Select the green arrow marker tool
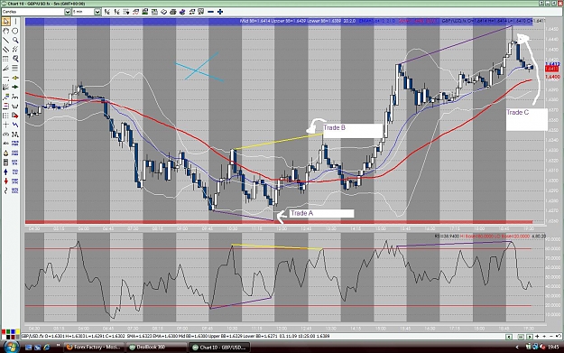The height and width of the screenshot is (353, 564). (15, 87)
